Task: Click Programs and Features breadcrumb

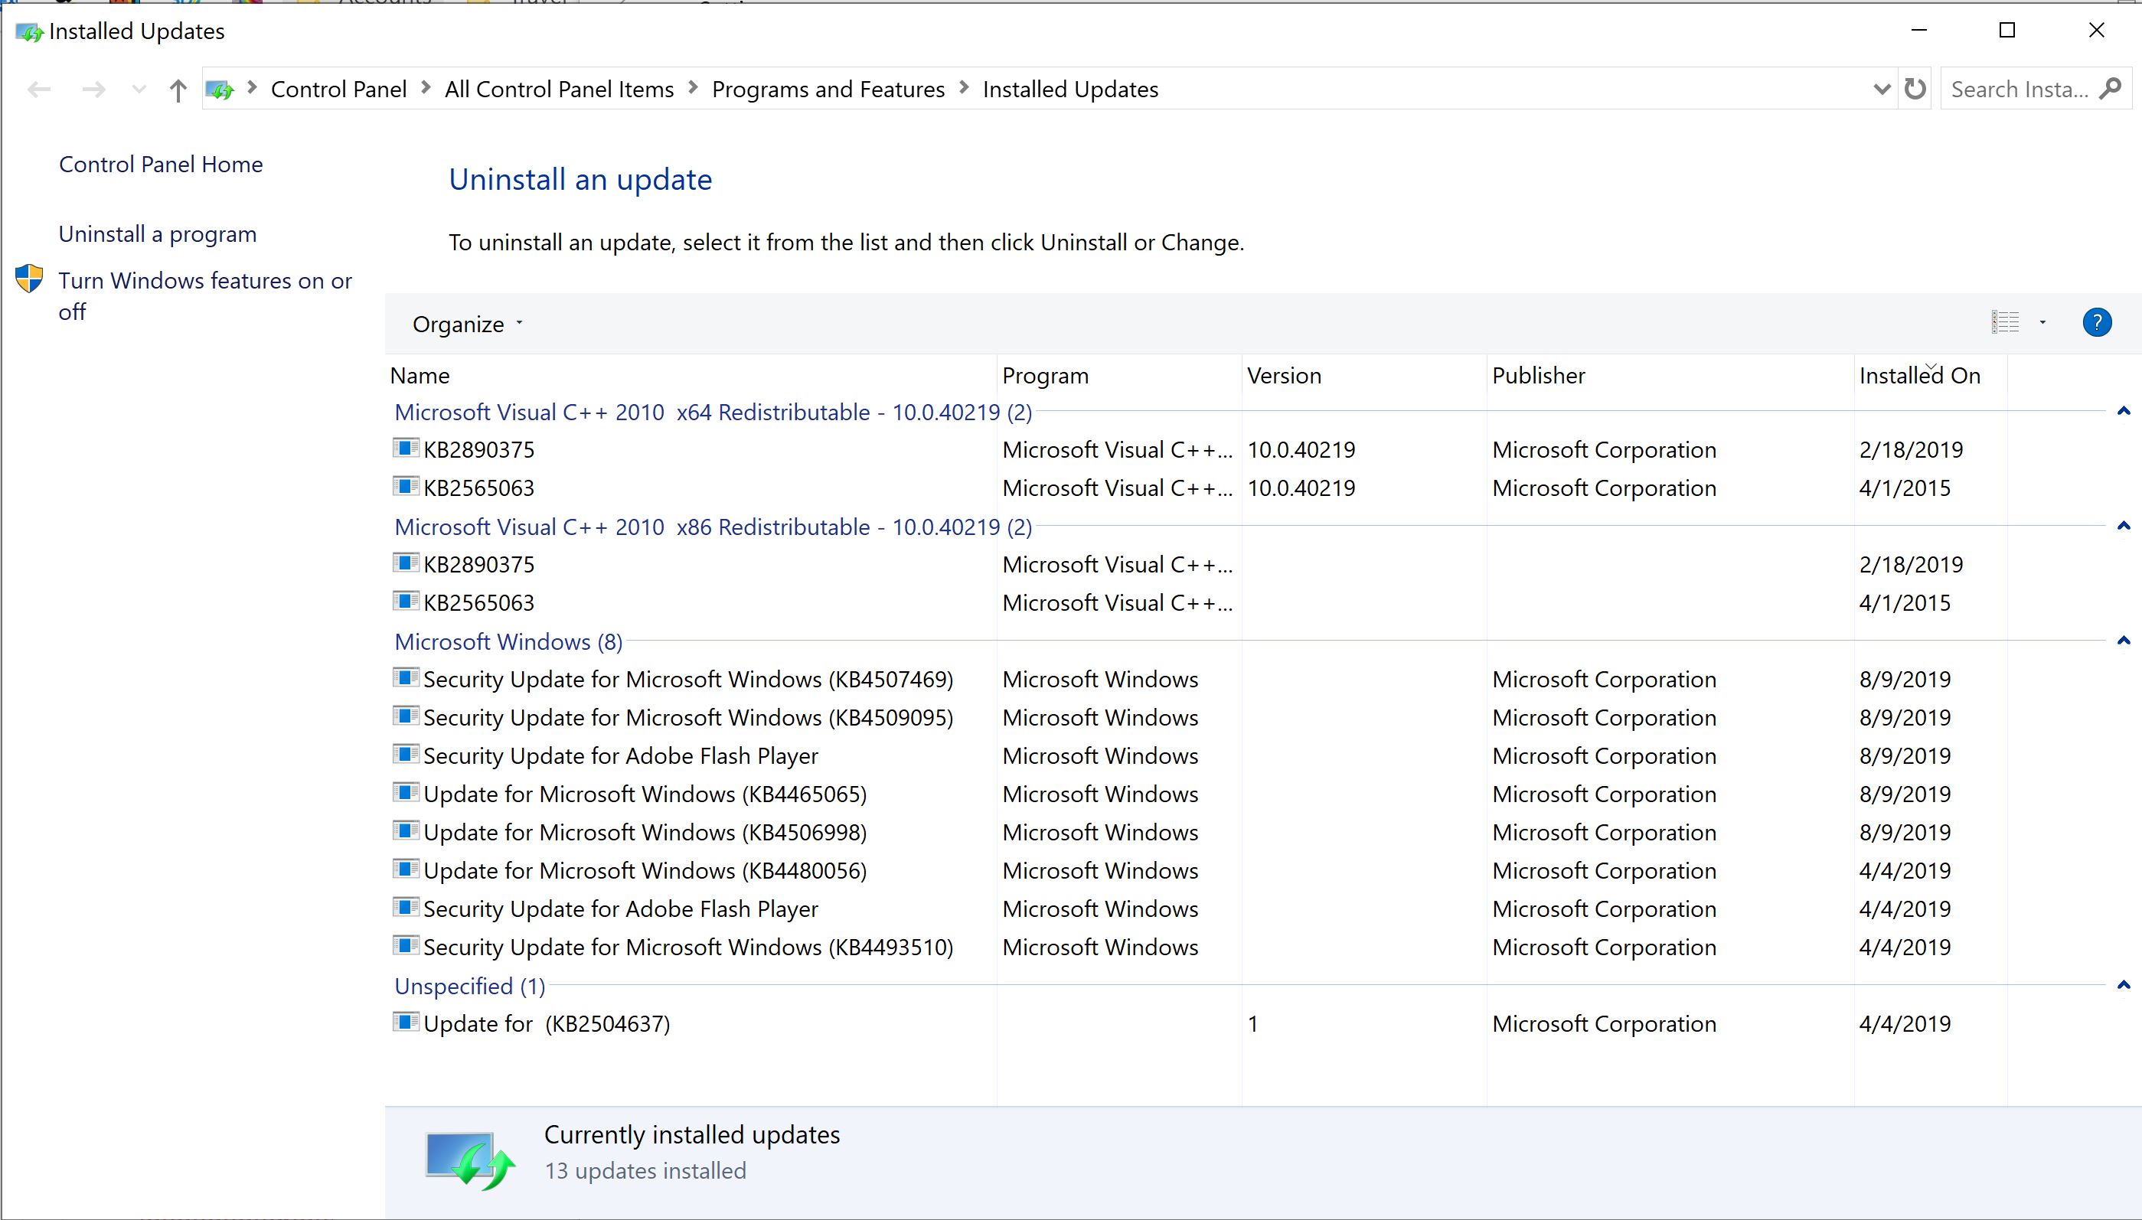Action: (x=827, y=90)
